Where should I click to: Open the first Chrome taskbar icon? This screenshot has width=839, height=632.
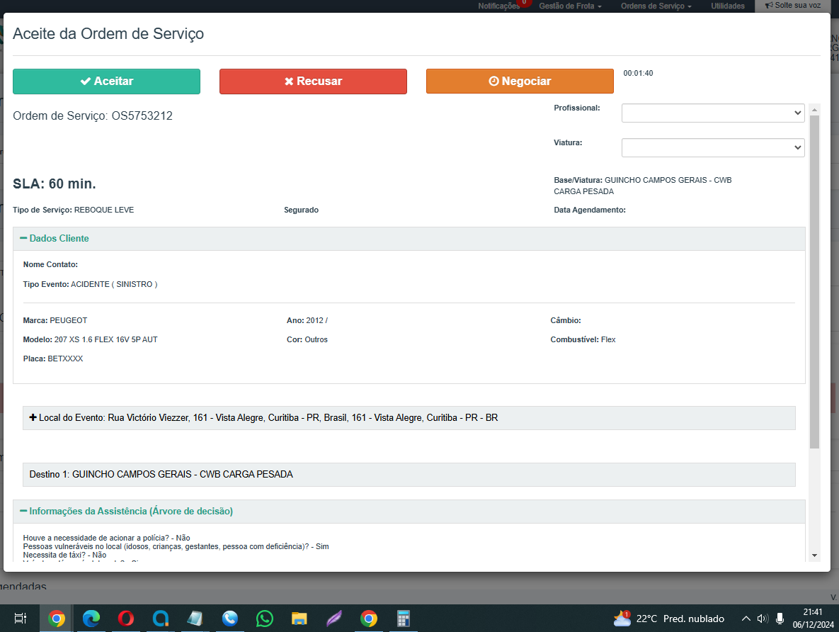[x=56, y=619]
